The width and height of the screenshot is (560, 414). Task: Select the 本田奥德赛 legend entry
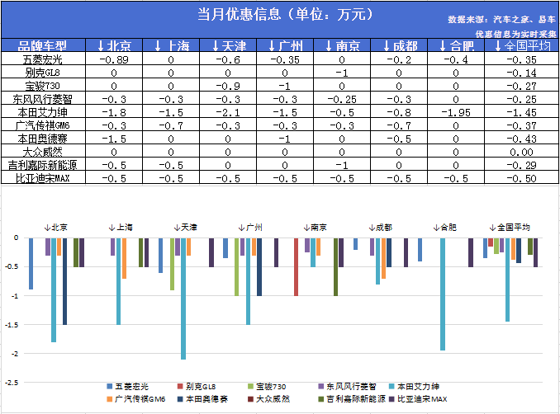coord(202,399)
